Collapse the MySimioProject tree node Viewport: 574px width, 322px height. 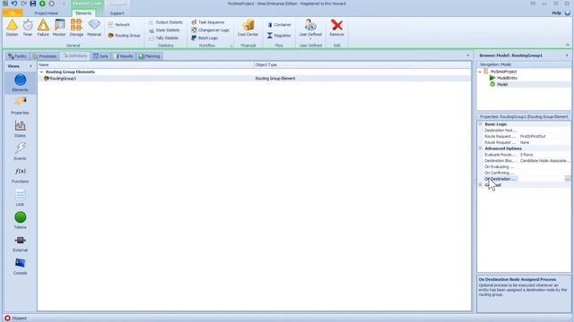(480, 72)
